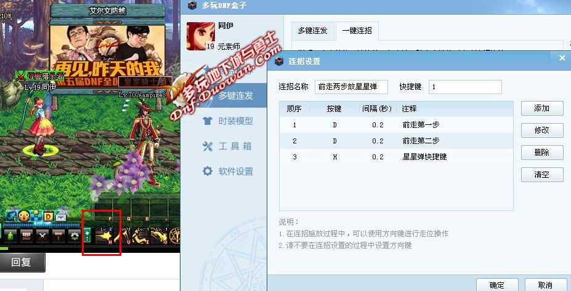Screen dimensions: 571x291
Task: Click the 清空 button
Action: (542, 175)
